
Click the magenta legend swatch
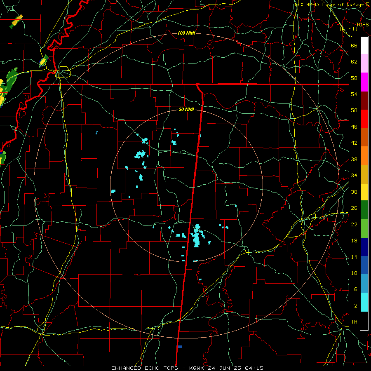point(364,82)
